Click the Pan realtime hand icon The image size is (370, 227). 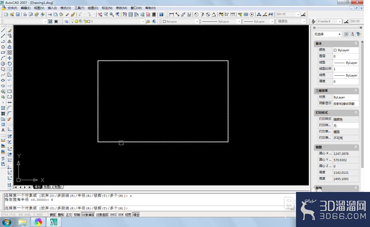point(100,14)
